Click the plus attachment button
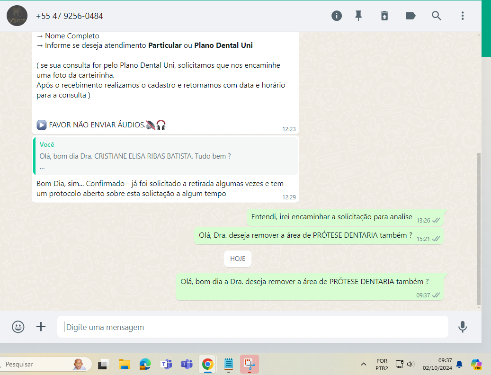The image size is (491, 375). [41, 327]
